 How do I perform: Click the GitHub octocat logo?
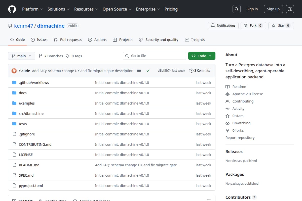[12, 9]
